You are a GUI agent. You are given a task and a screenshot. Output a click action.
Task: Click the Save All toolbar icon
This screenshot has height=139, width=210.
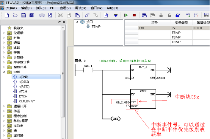point(32,15)
